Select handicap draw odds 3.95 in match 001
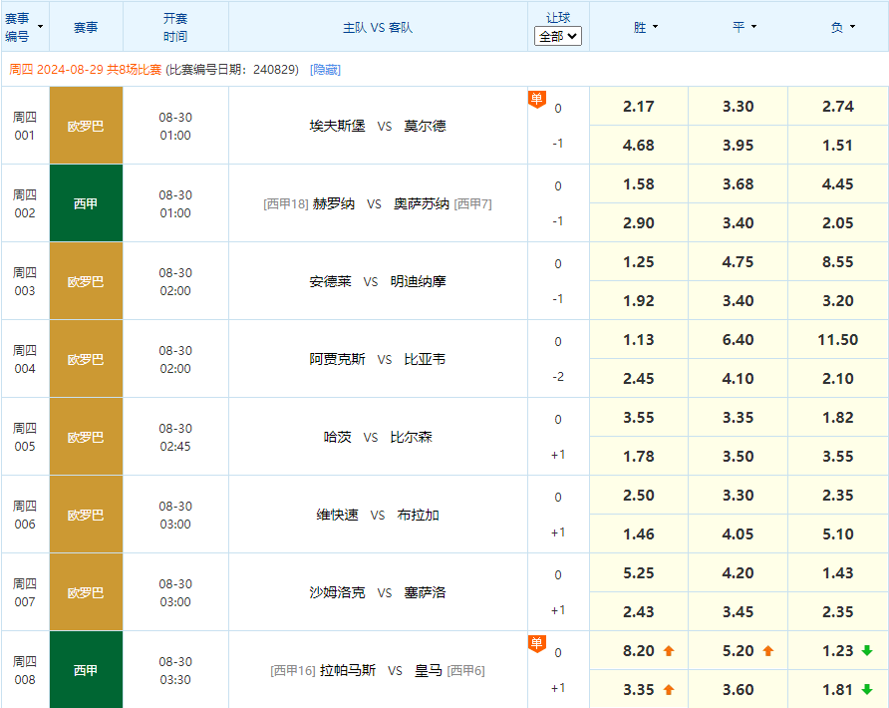The width and height of the screenshot is (889, 708). click(x=738, y=146)
